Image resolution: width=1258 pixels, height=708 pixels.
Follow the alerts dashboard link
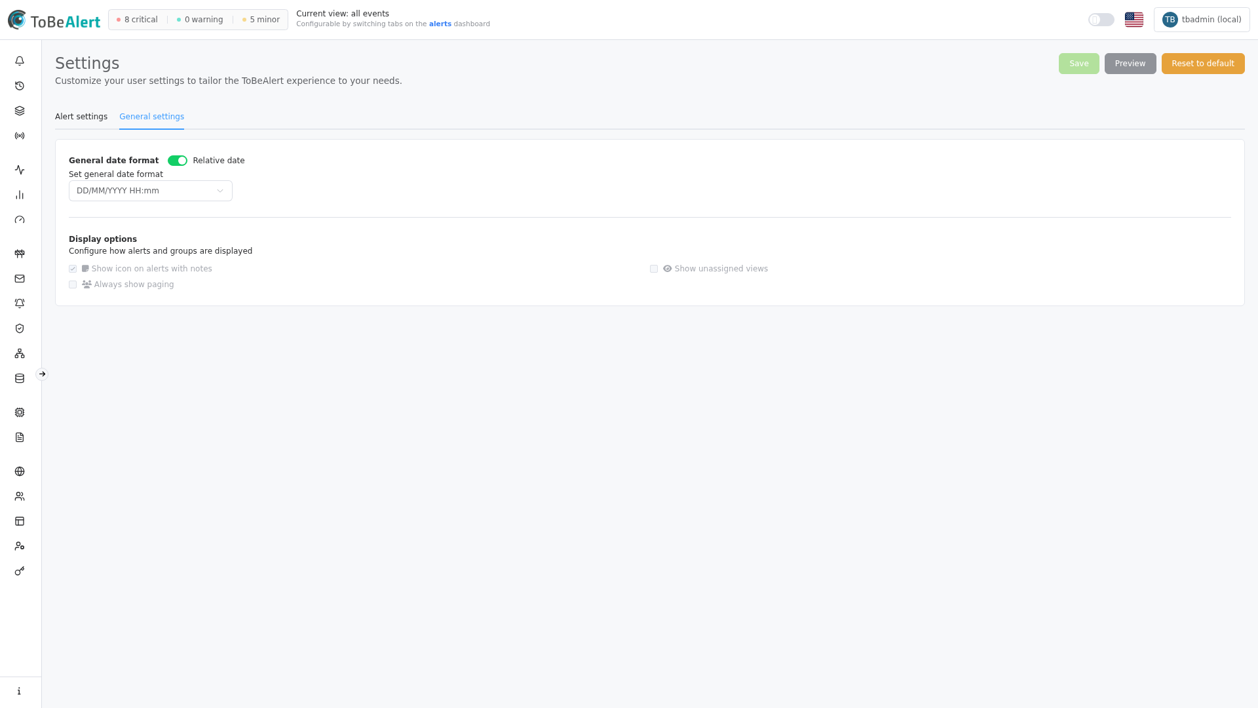[x=440, y=24]
